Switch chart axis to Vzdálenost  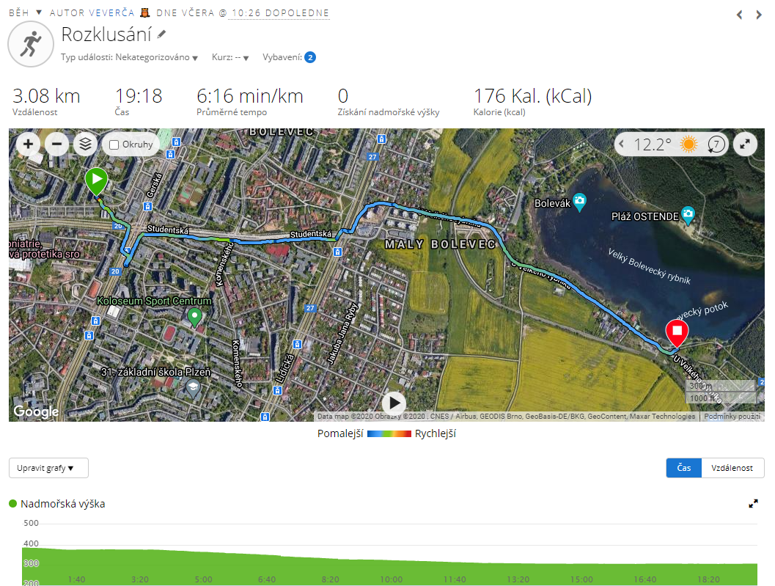click(732, 468)
